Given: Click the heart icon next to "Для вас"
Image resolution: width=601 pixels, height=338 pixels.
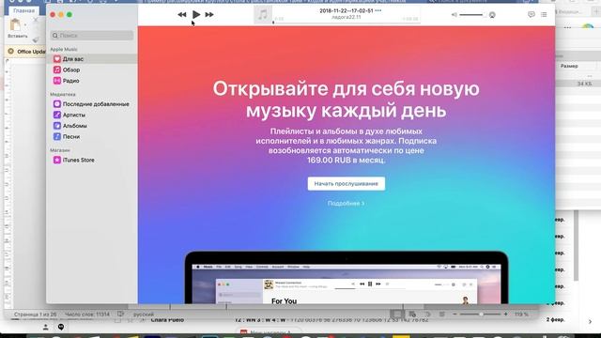Looking at the screenshot, I should click(57, 59).
